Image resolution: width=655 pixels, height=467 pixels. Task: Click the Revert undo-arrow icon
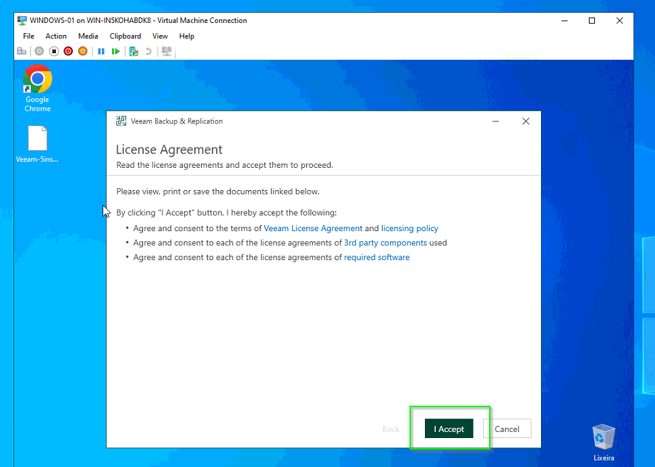point(148,51)
